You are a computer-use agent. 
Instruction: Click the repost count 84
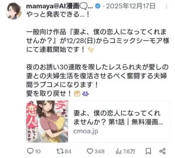tap(68, 151)
